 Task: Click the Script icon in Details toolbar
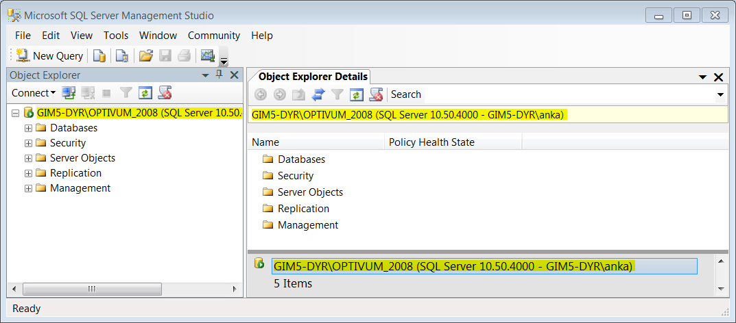376,94
